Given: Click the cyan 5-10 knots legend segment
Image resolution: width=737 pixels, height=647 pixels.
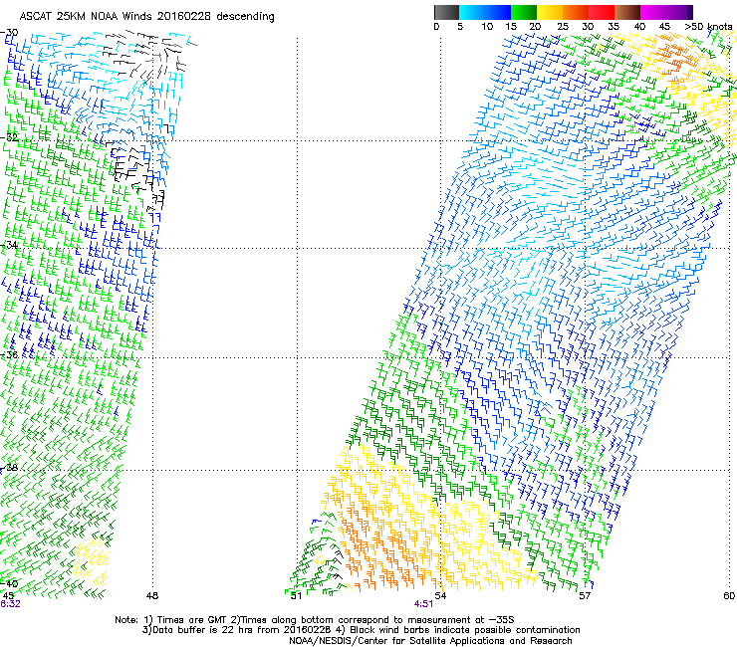Looking at the screenshot, I should click(x=472, y=12).
